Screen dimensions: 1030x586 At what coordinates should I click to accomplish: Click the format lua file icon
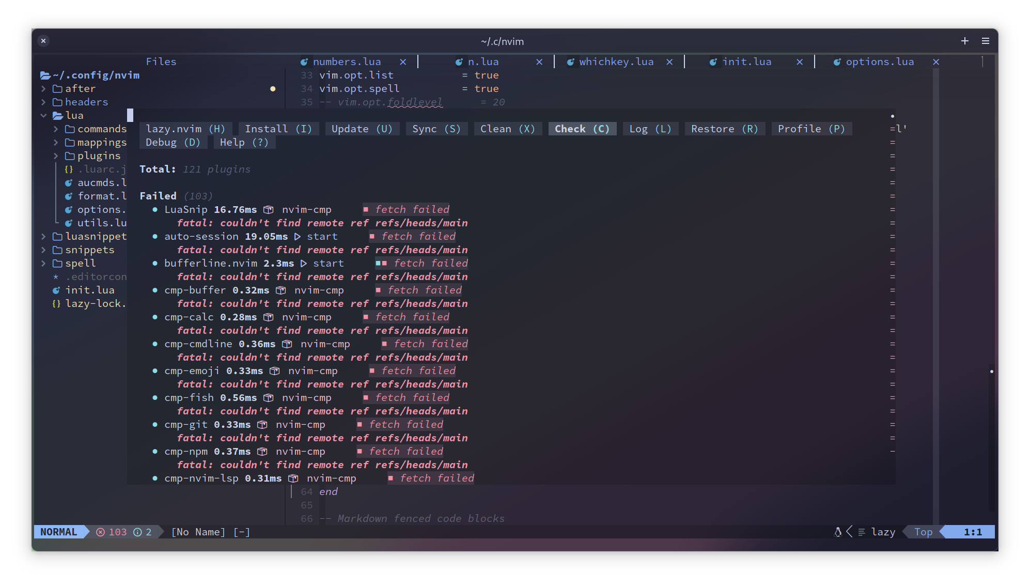(x=69, y=196)
